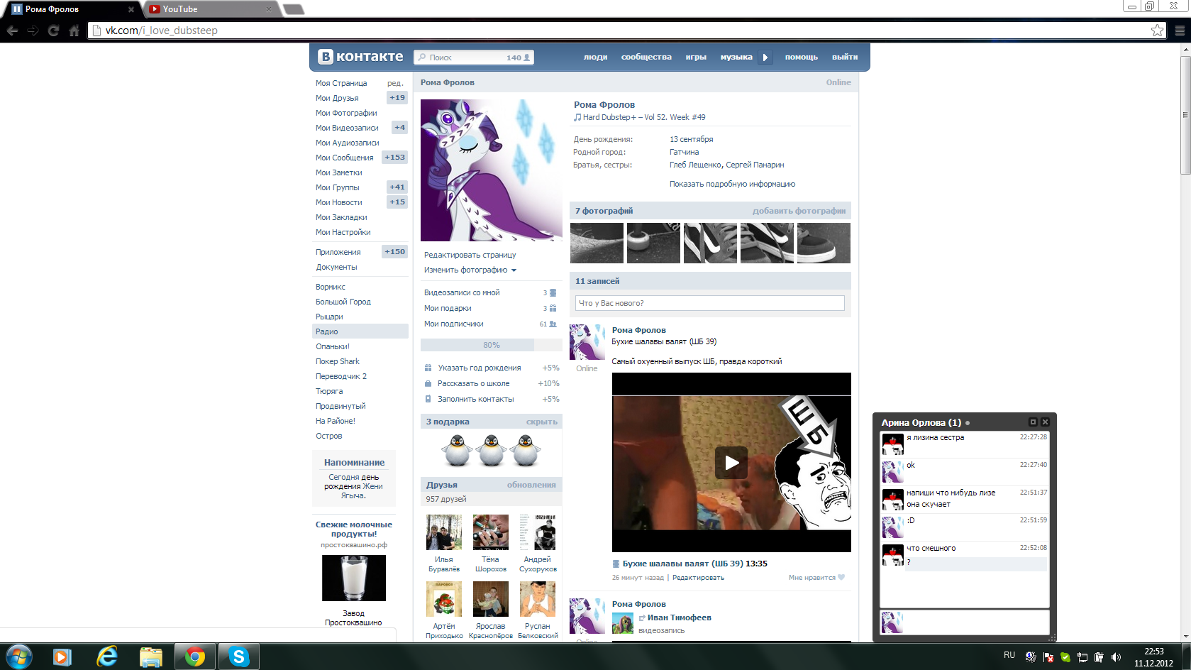Viewport: 1191px width, 670px height.
Task: Click the browser address bar
Action: tap(626, 31)
